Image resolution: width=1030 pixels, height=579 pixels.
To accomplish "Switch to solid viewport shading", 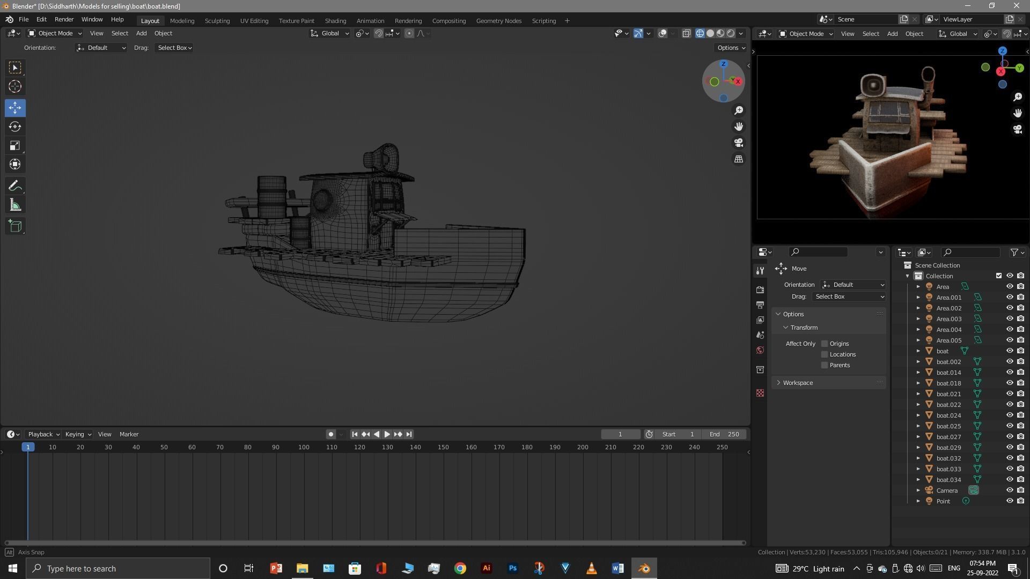I will coord(710,33).
